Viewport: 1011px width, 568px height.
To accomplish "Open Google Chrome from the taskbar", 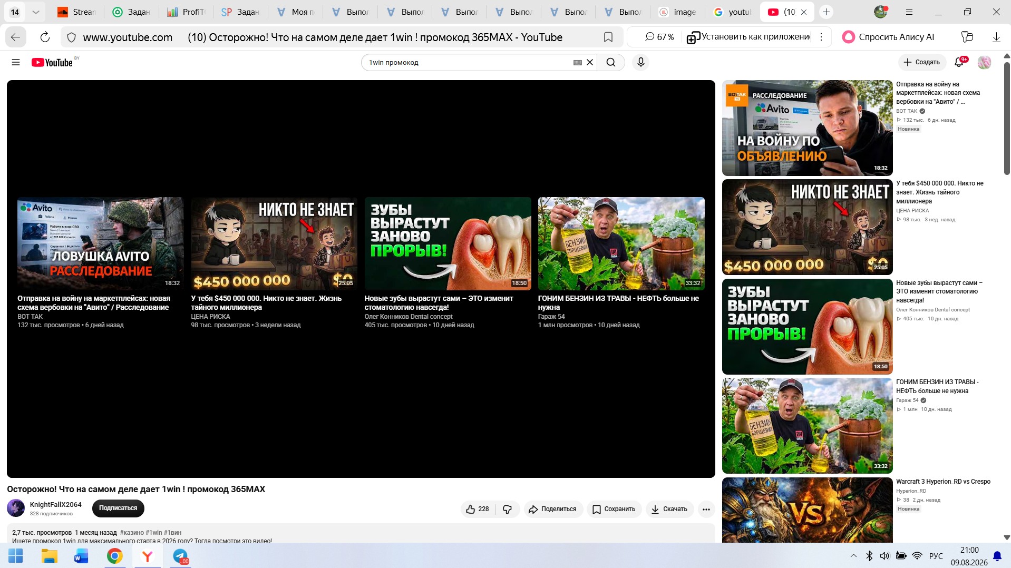I will [x=115, y=556].
